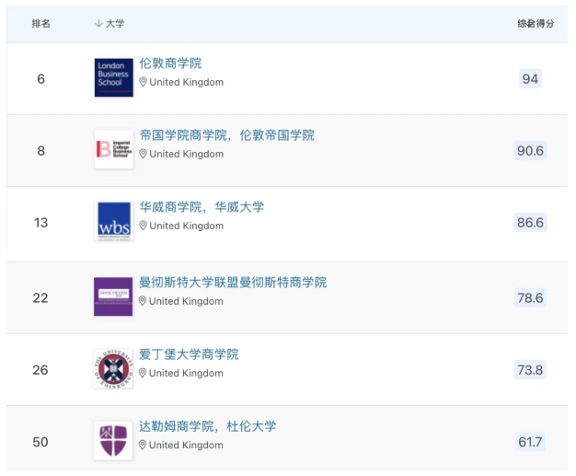
Task: Open the 伦敦商学院 link
Action: coord(170,64)
